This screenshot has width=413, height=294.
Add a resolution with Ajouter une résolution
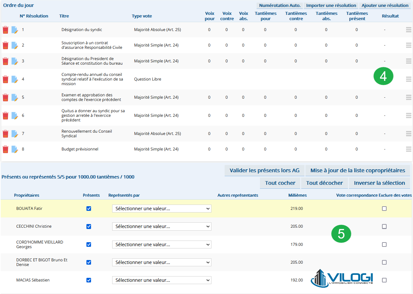click(x=385, y=6)
